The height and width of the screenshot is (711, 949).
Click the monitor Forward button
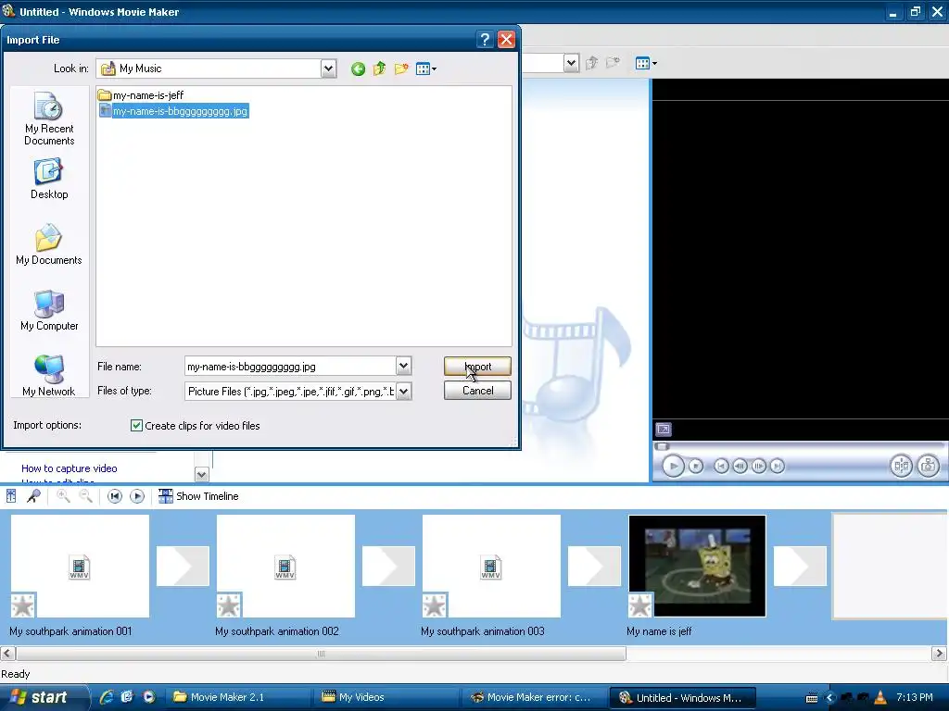(778, 467)
